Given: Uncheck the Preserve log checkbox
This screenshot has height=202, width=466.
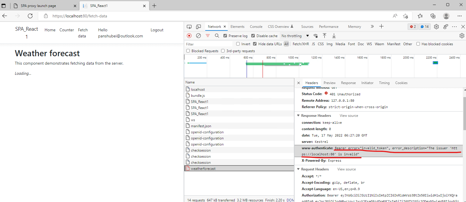Looking at the screenshot, I should click(225, 36).
